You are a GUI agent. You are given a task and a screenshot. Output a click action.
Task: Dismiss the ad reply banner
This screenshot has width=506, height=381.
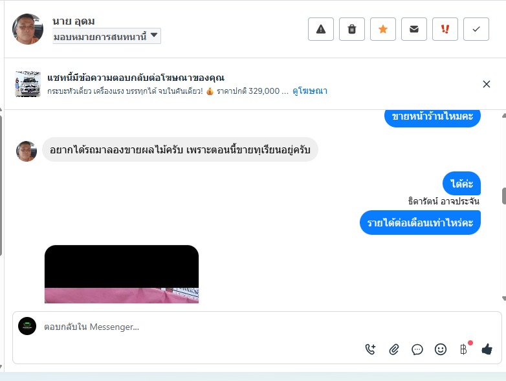(x=487, y=84)
